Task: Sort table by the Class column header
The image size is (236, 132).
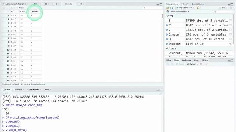Action: pos(24,11)
